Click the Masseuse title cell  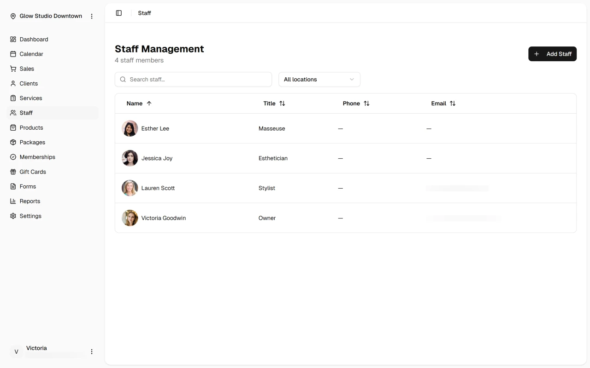pos(271,128)
